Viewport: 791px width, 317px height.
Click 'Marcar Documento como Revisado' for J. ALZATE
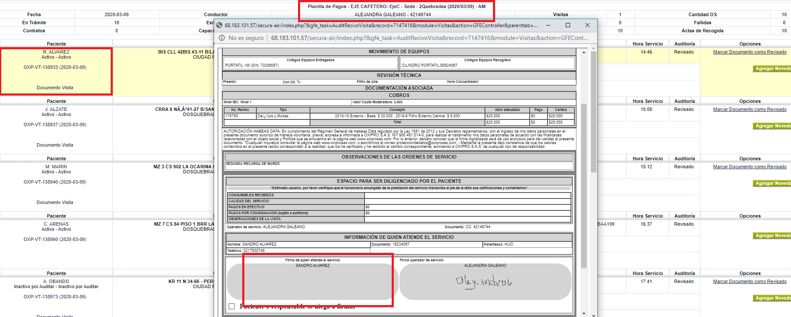(x=750, y=109)
